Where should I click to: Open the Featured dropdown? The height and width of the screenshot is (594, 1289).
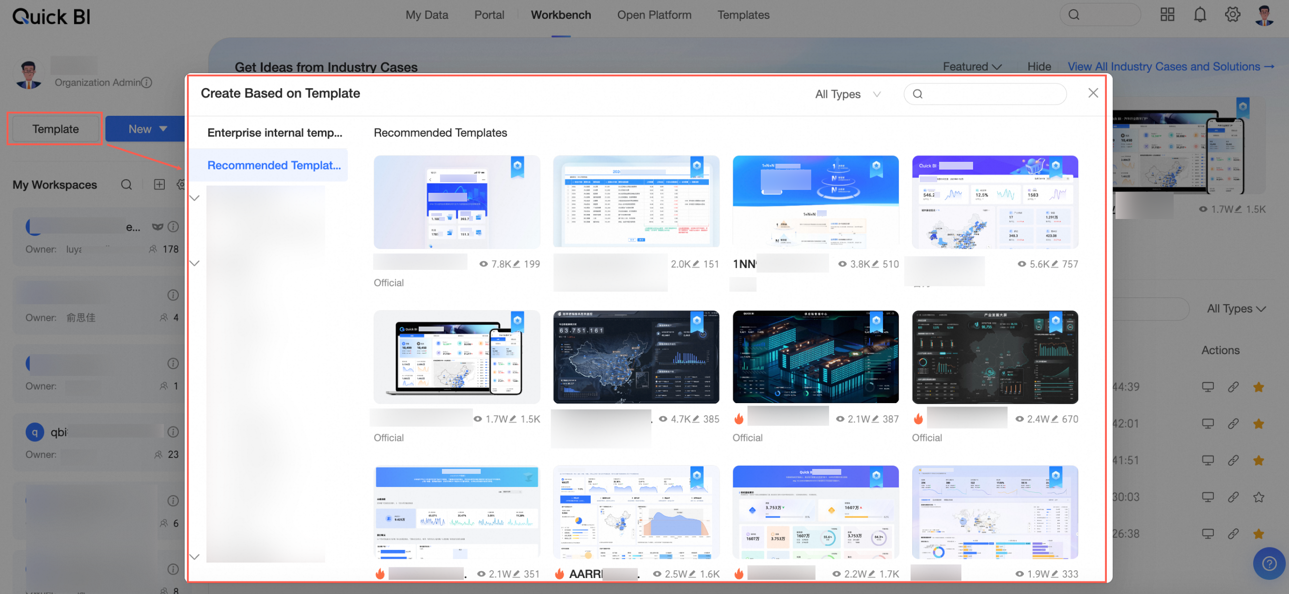[972, 66]
